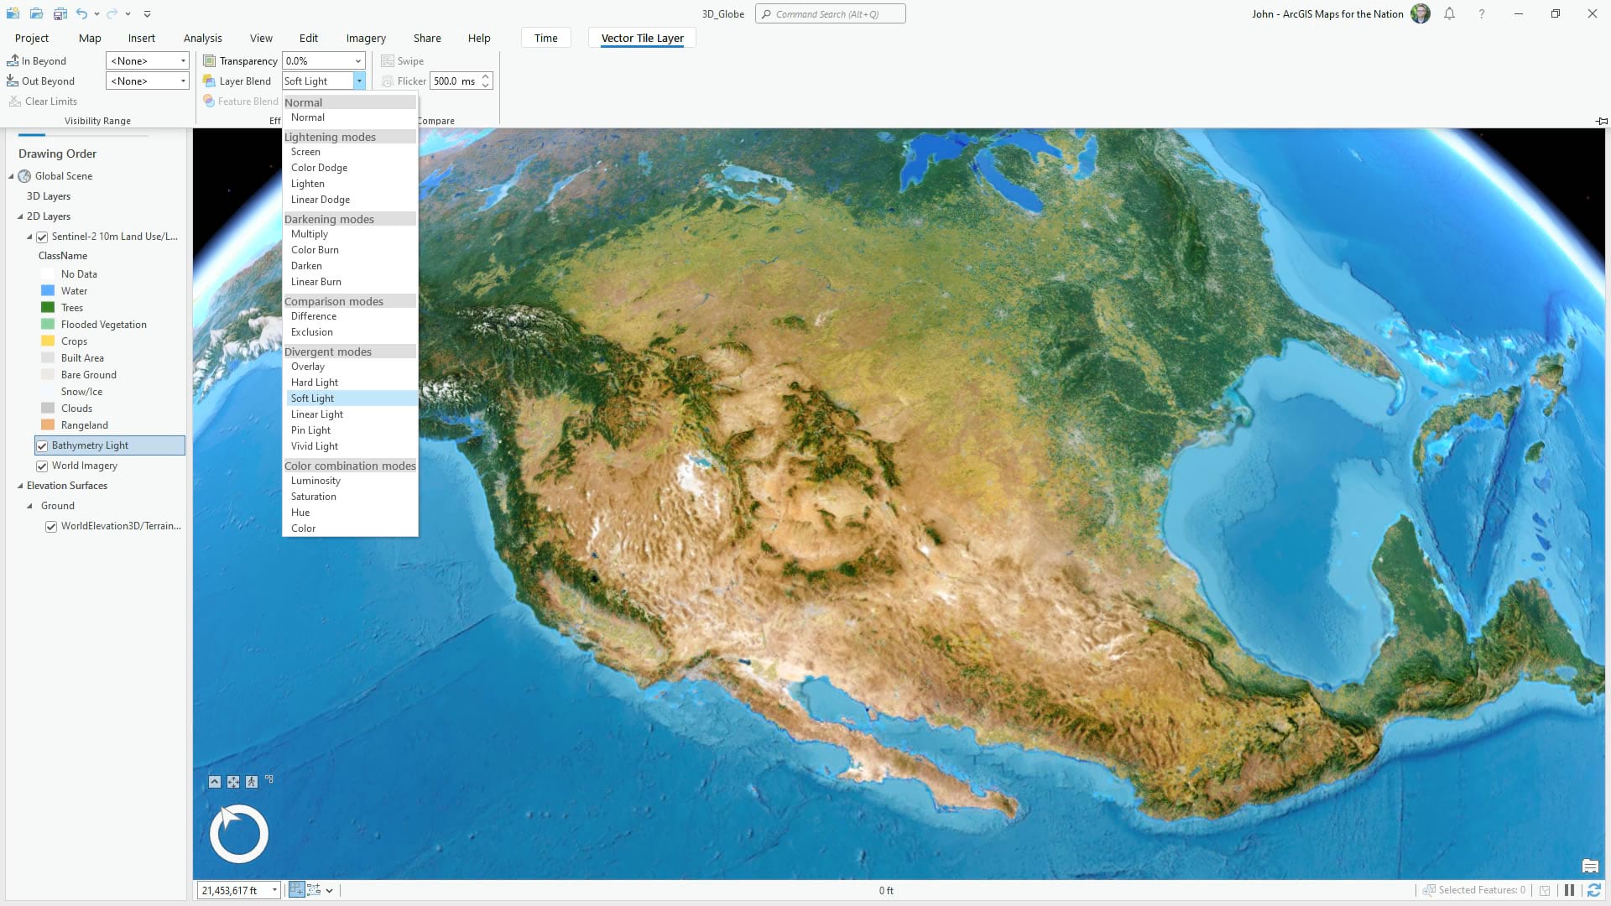Choose Multiply from the blend mode list

[x=310, y=234]
